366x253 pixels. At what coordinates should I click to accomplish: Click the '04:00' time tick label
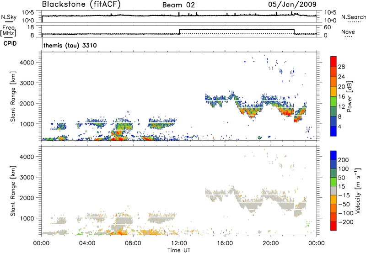(x=87, y=243)
